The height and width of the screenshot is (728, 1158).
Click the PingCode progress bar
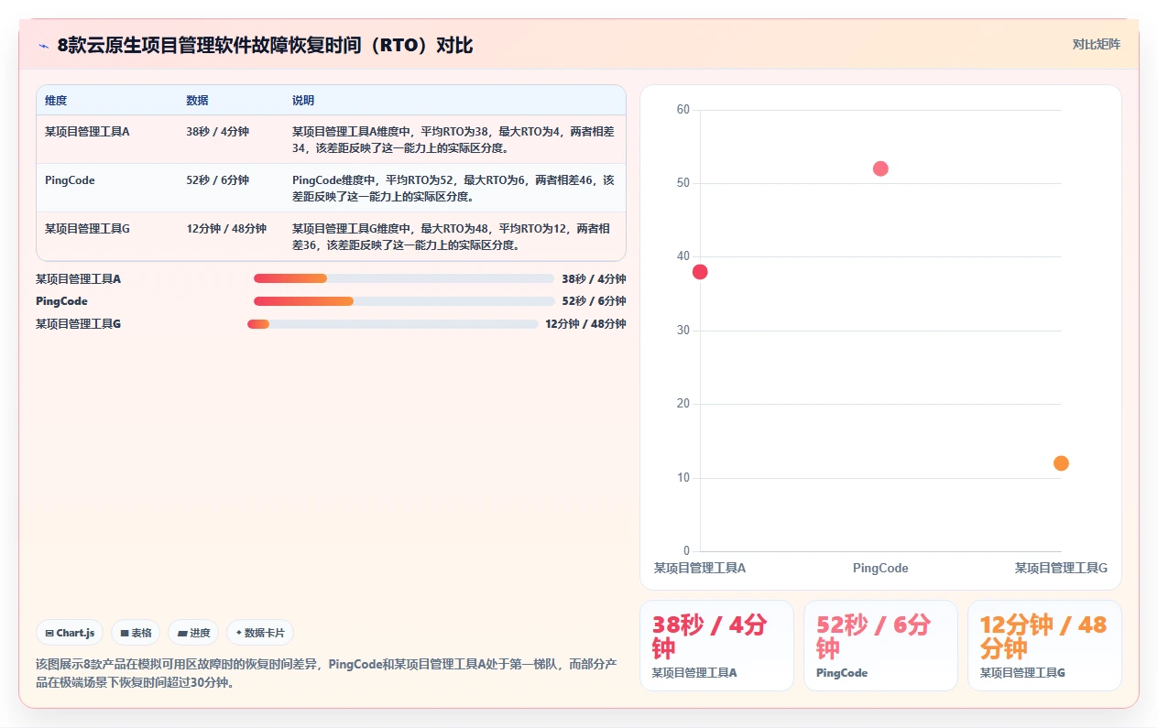click(x=404, y=301)
